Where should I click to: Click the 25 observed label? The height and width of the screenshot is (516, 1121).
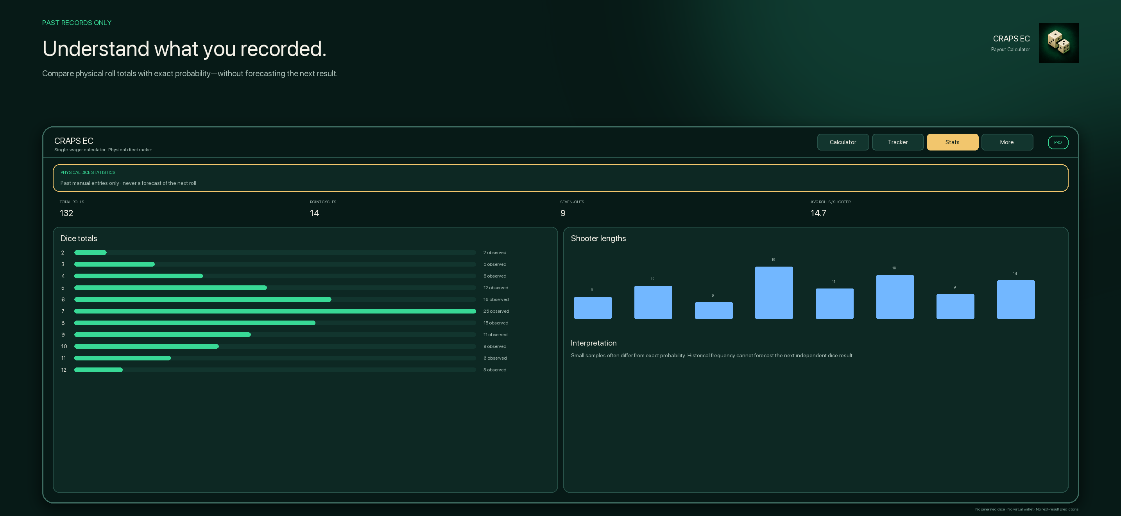pos(496,311)
